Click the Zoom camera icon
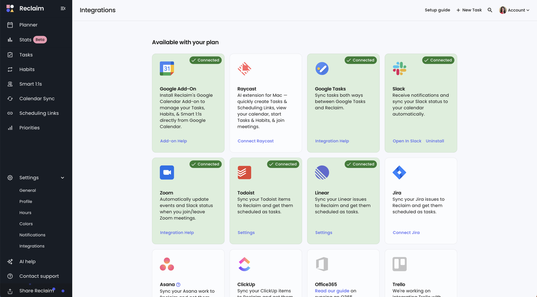Screen dimensions: 537x297 [167, 173]
